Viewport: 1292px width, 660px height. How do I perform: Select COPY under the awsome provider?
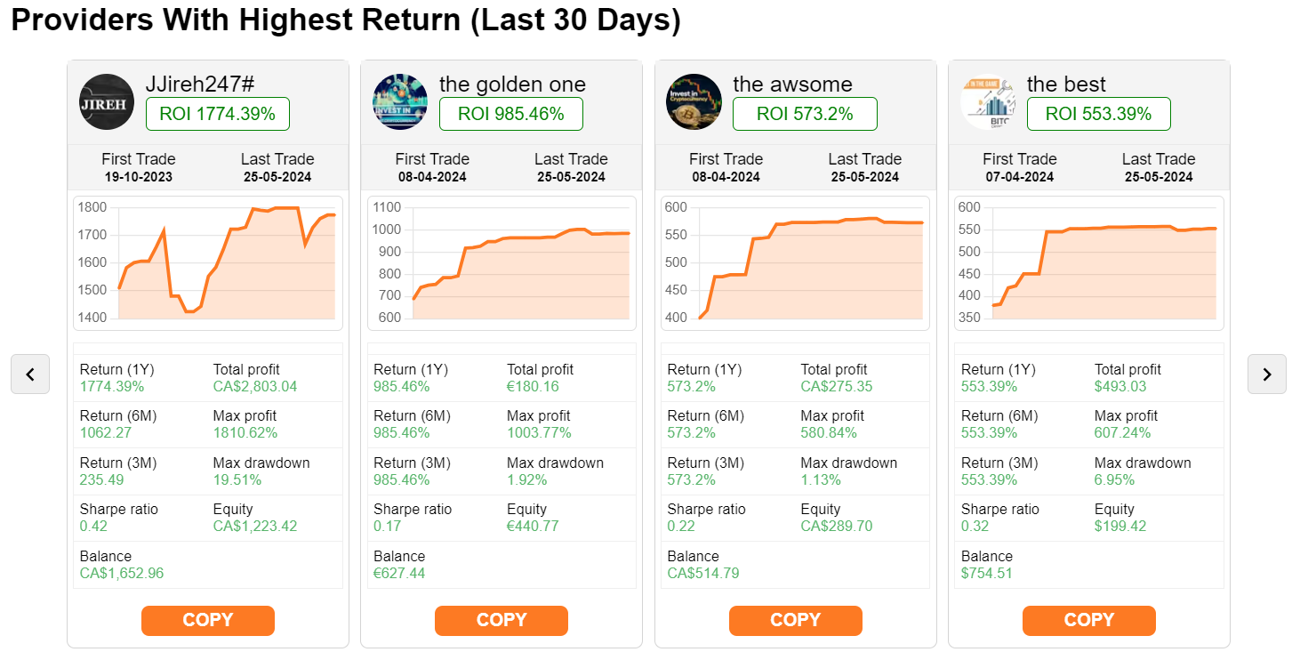coord(795,620)
